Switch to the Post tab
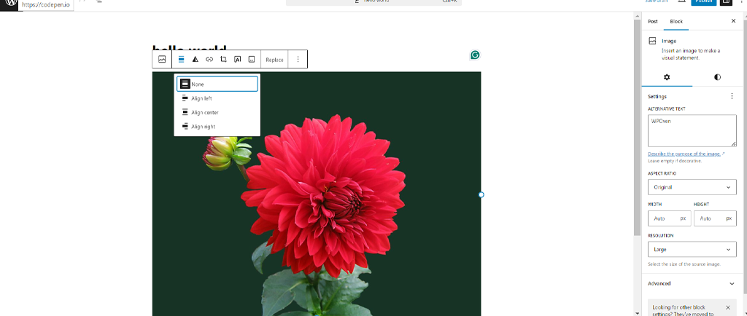Screen dimensions: 747x316 (653, 21)
